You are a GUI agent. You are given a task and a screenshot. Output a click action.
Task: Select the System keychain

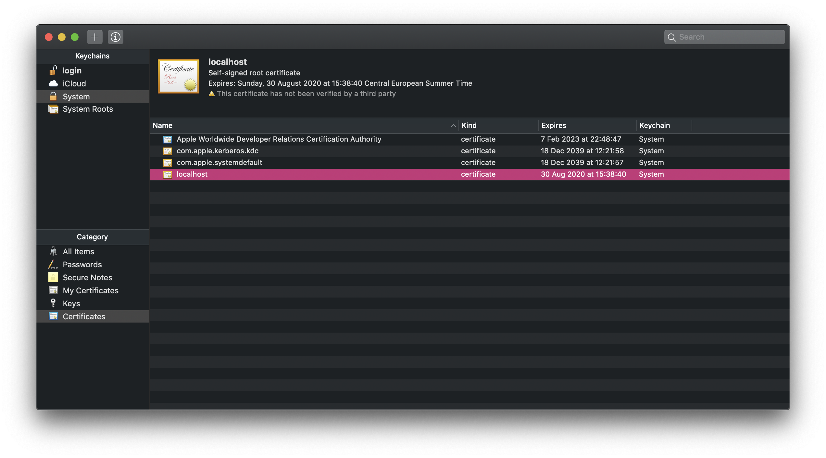coord(76,96)
